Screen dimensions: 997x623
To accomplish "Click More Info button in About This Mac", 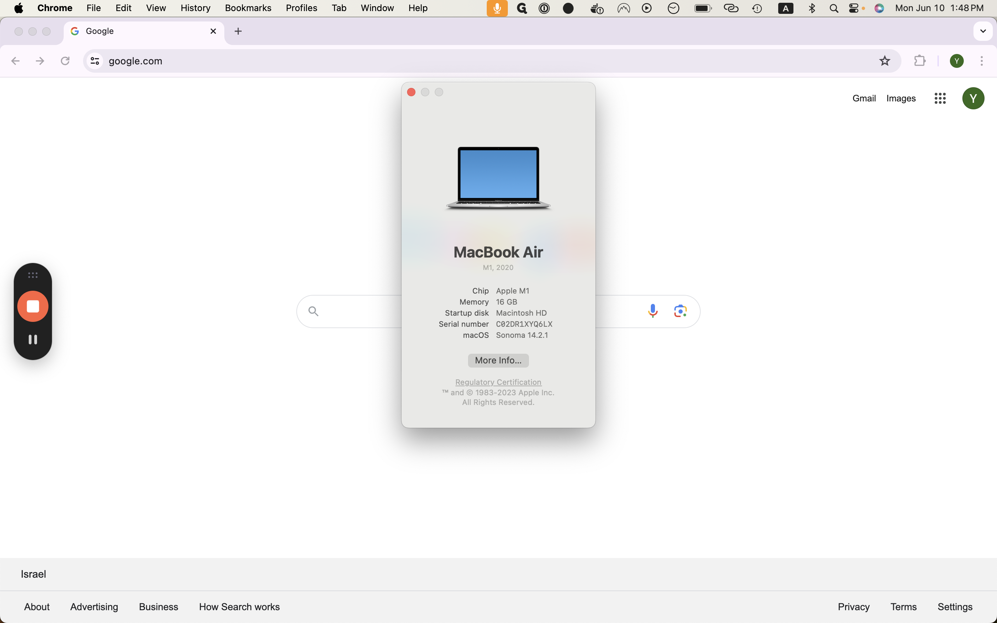I will [x=498, y=360].
